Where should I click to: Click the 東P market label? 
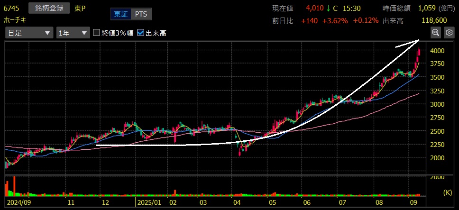pyautogui.click(x=79, y=8)
